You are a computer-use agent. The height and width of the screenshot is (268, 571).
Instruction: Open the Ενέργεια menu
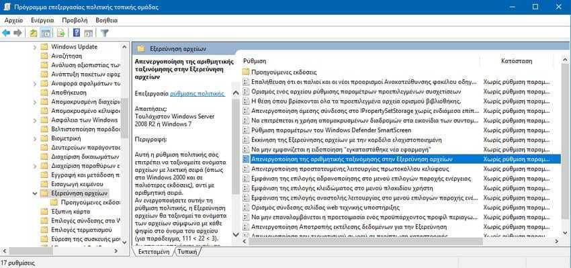pos(42,20)
